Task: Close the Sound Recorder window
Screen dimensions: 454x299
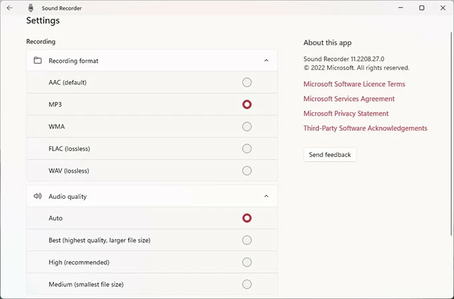Action: click(442, 8)
